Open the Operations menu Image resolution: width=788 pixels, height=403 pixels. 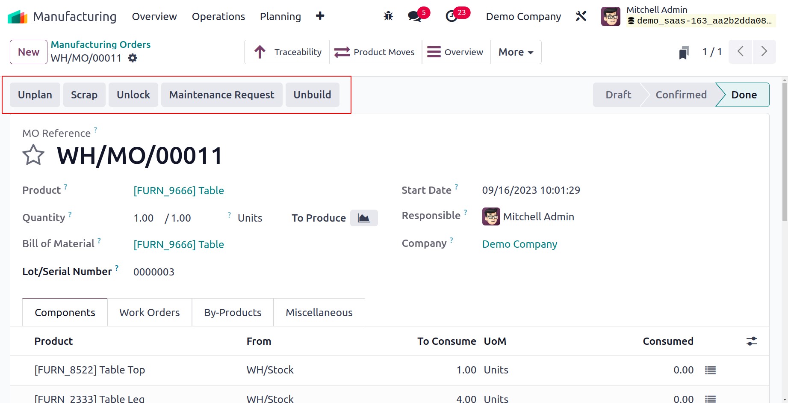[218, 17]
